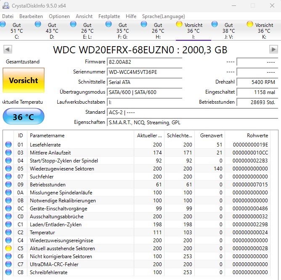This screenshot has height=280, width=281.
Task: Click the Aktueller column header
Action: tap(149, 135)
